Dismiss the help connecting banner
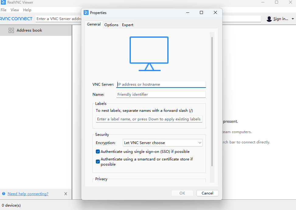Image resolution: width=296 pixels, height=210 pixels. tap(66, 194)
